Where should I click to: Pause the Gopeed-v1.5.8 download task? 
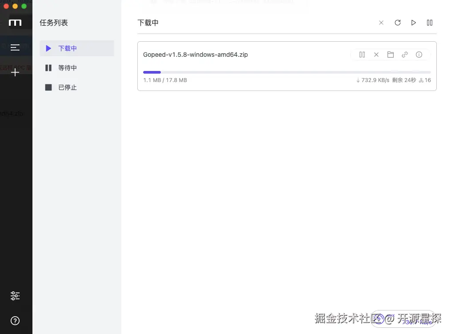click(362, 55)
